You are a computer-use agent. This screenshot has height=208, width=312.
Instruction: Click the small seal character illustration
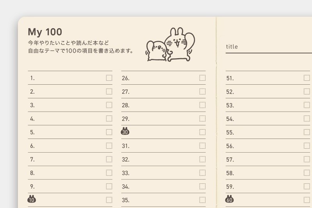pos(156,51)
